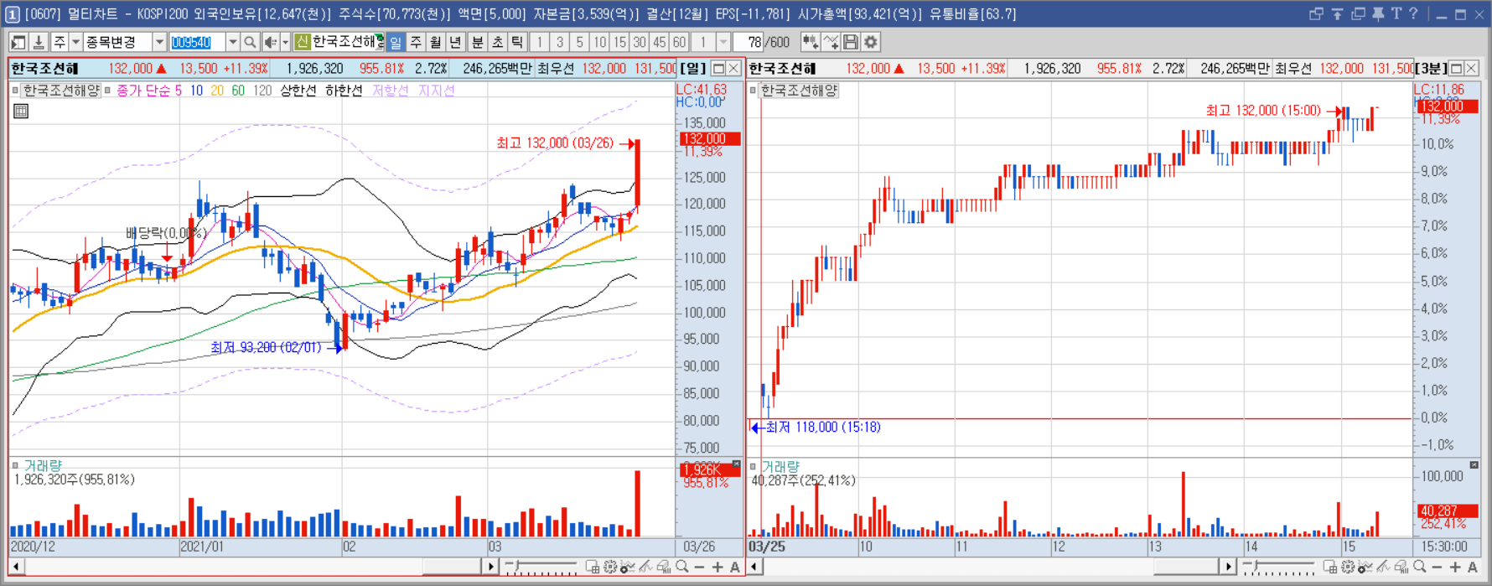Click the A auto-fit icon under 3-minute chart
1492x586 pixels.
click(x=1473, y=568)
